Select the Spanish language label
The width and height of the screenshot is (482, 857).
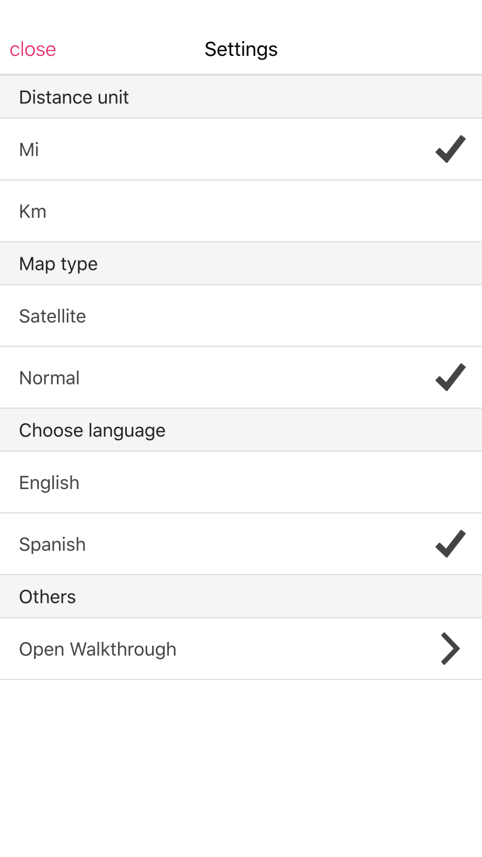pos(52,544)
